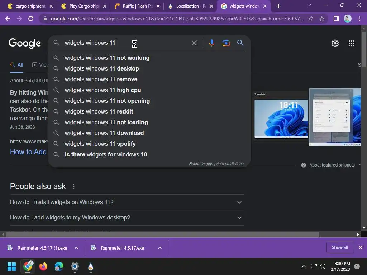Close the downloads bar
367x275 pixels.
coord(361,247)
